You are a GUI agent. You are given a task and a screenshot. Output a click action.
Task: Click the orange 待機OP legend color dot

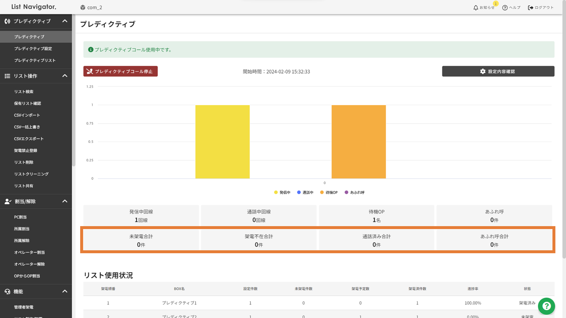322,192
